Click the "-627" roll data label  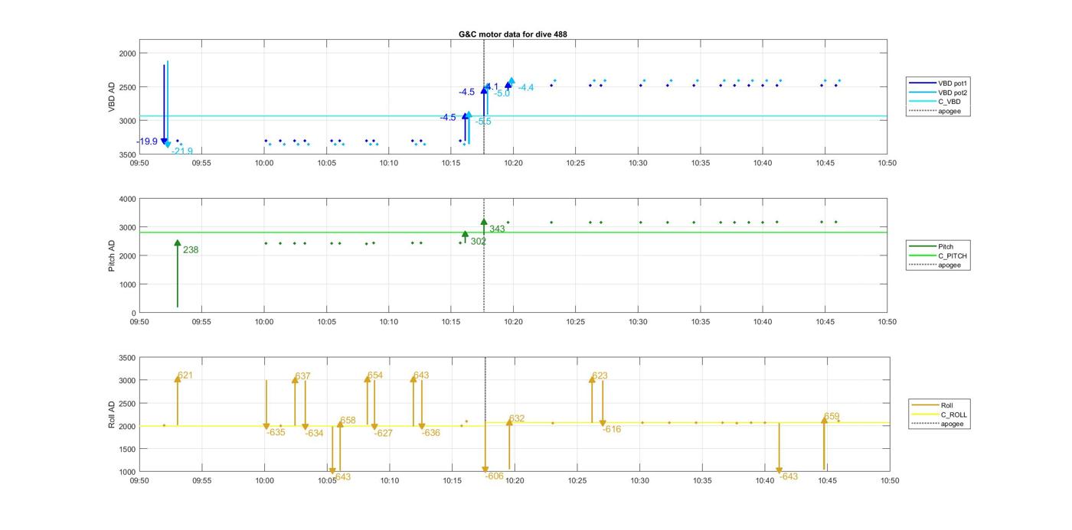[384, 434]
